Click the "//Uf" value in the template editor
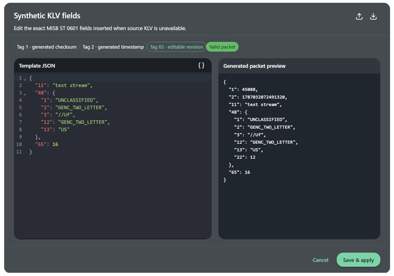 (63, 115)
